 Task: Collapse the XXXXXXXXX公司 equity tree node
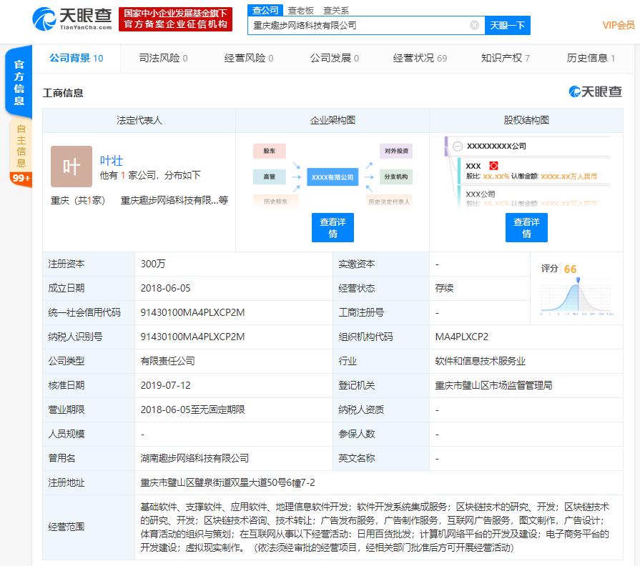[458, 146]
